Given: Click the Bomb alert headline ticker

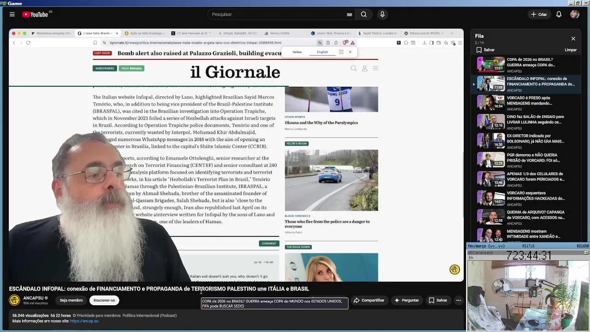Looking at the screenshot, I should pos(199,53).
